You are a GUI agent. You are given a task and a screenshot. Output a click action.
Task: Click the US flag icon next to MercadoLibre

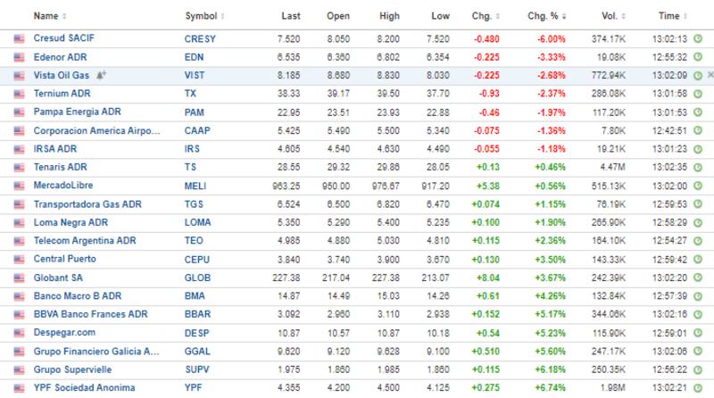(x=19, y=186)
